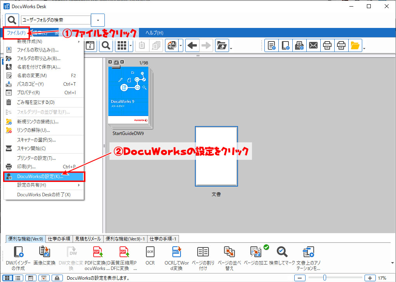
Task: Select the OCRしてWord変換 tool
Action: click(x=176, y=254)
